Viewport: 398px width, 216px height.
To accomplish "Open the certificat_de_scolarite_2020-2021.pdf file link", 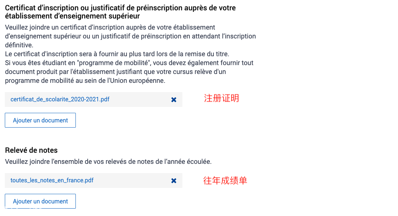I will (60, 99).
